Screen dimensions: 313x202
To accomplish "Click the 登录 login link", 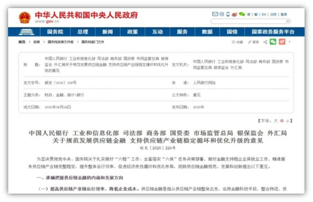I will click(x=284, y=15).
